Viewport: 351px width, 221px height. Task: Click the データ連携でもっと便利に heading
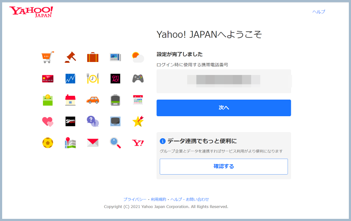202,141
